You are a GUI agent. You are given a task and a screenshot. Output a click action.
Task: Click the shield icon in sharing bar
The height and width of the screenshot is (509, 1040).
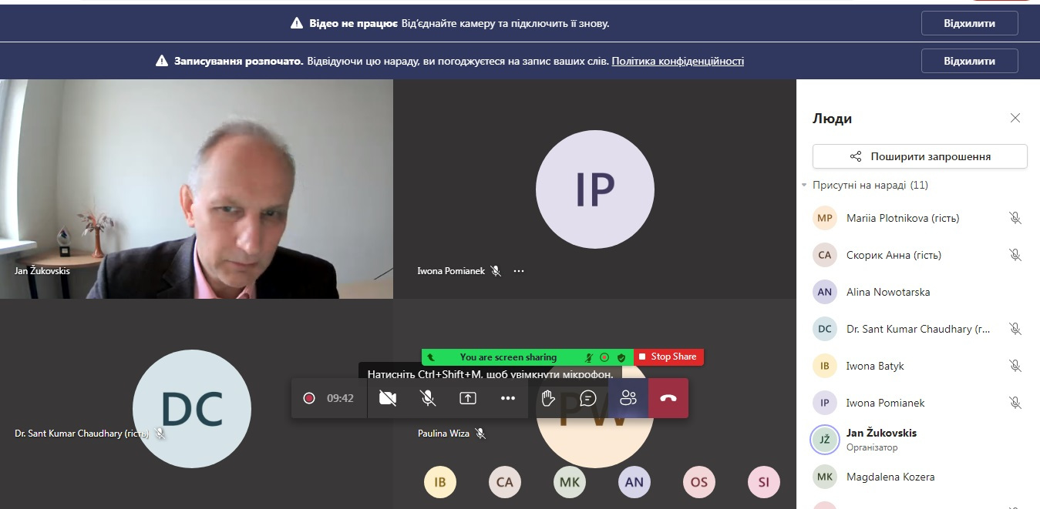[621, 357]
